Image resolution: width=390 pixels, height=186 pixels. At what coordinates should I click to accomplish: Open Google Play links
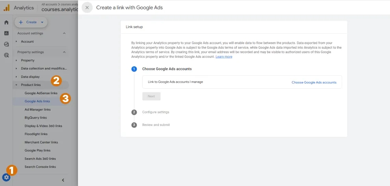pyautogui.click(x=37, y=150)
